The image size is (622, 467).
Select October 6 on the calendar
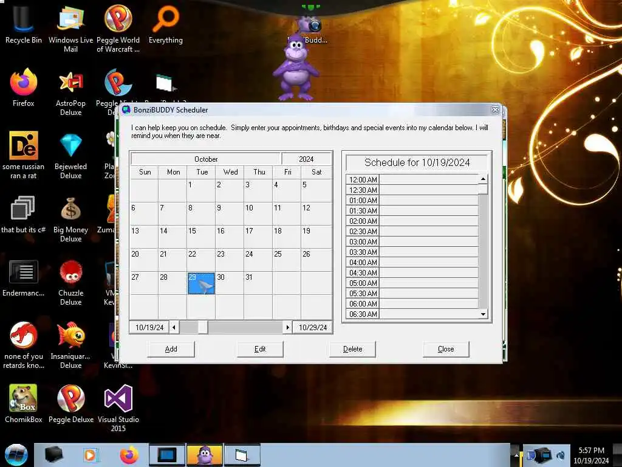tap(144, 213)
